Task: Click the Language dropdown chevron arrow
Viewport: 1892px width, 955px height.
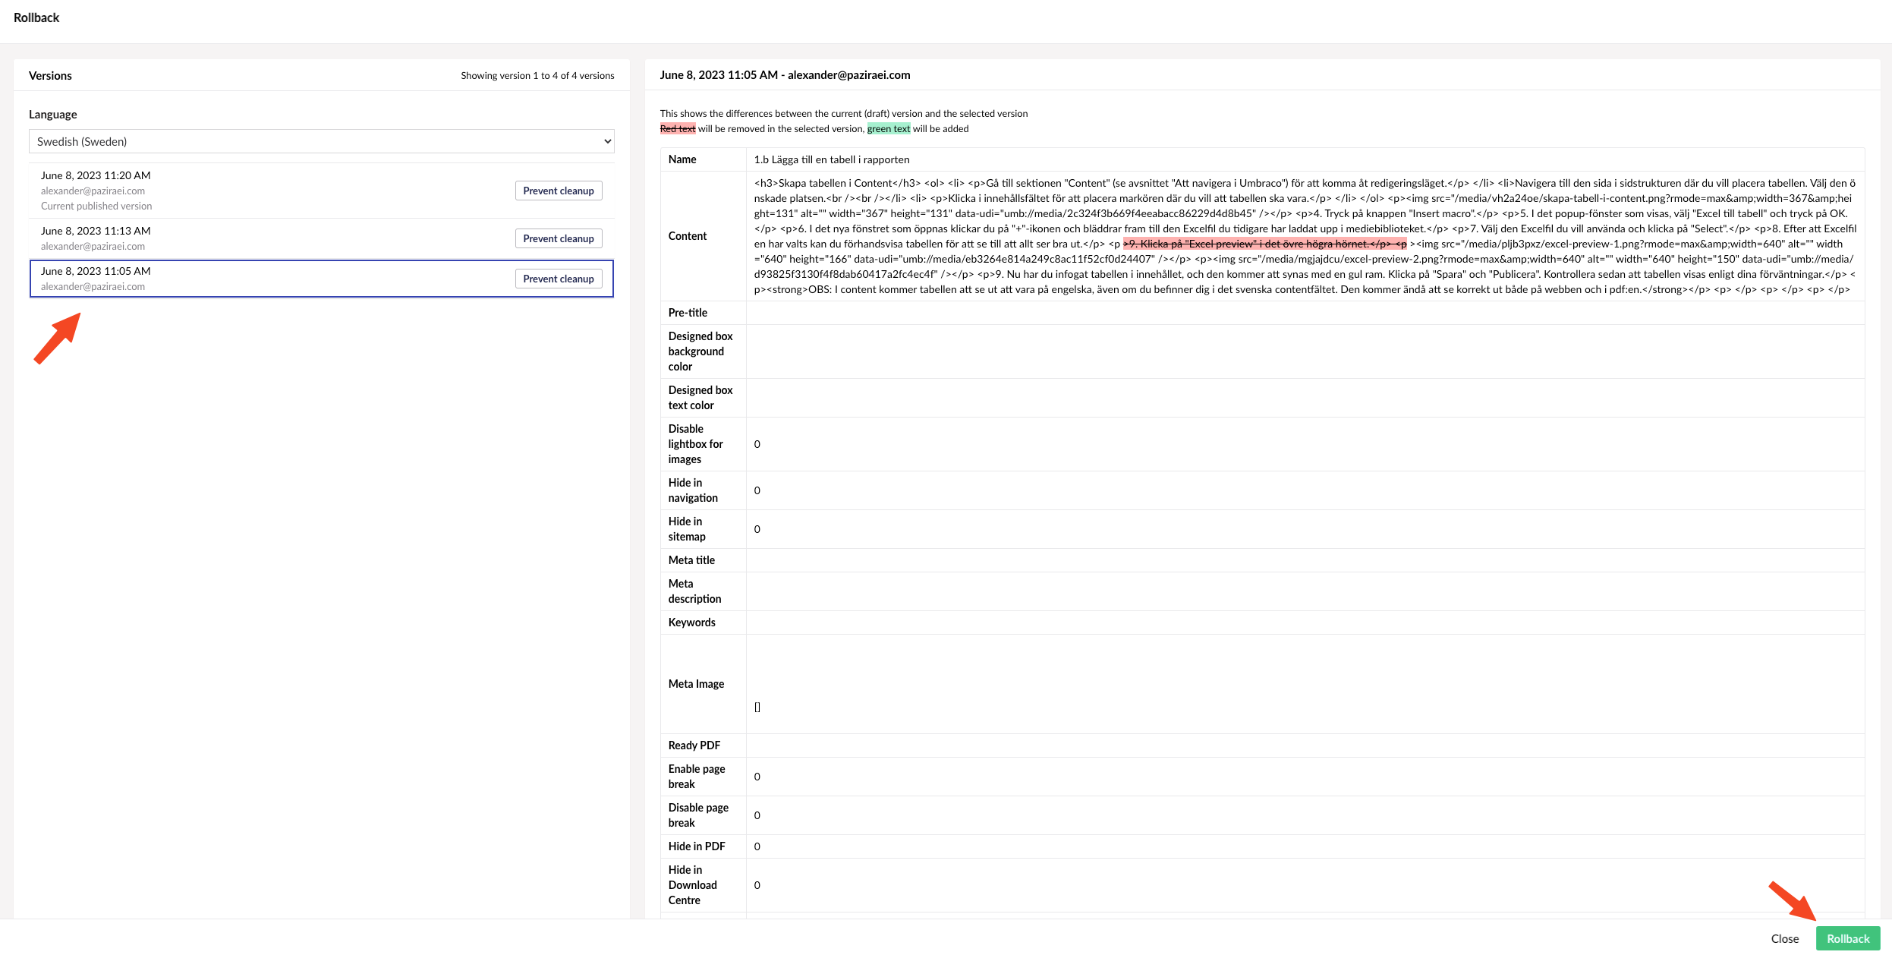Action: 607,141
